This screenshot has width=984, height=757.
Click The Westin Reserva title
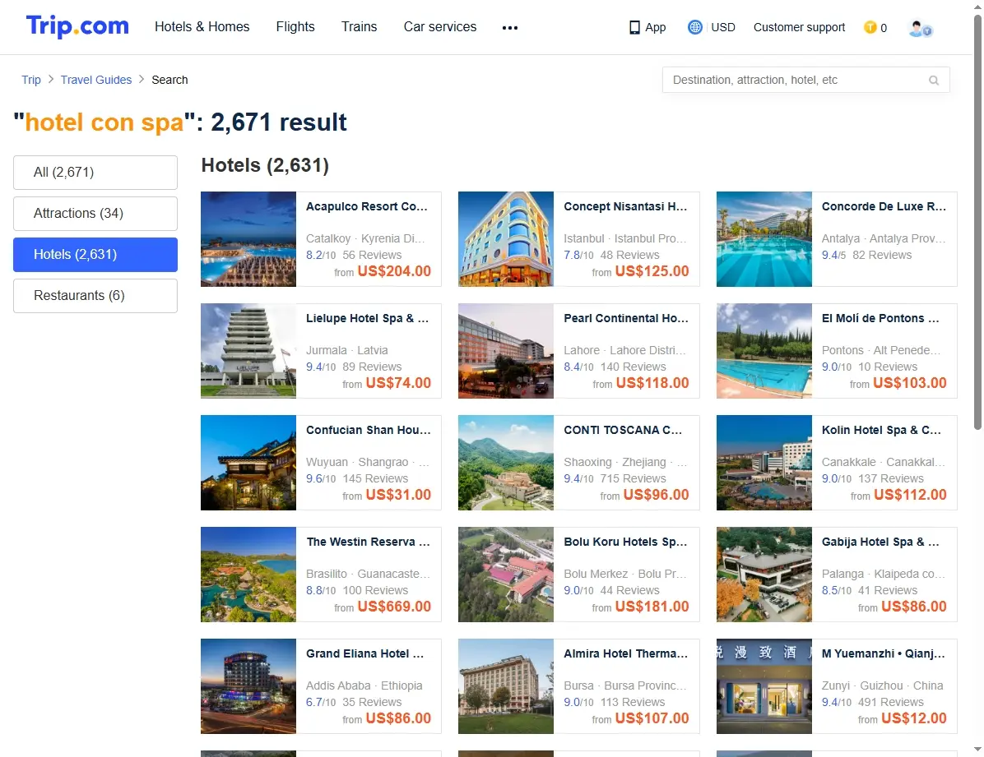(368, 542)
